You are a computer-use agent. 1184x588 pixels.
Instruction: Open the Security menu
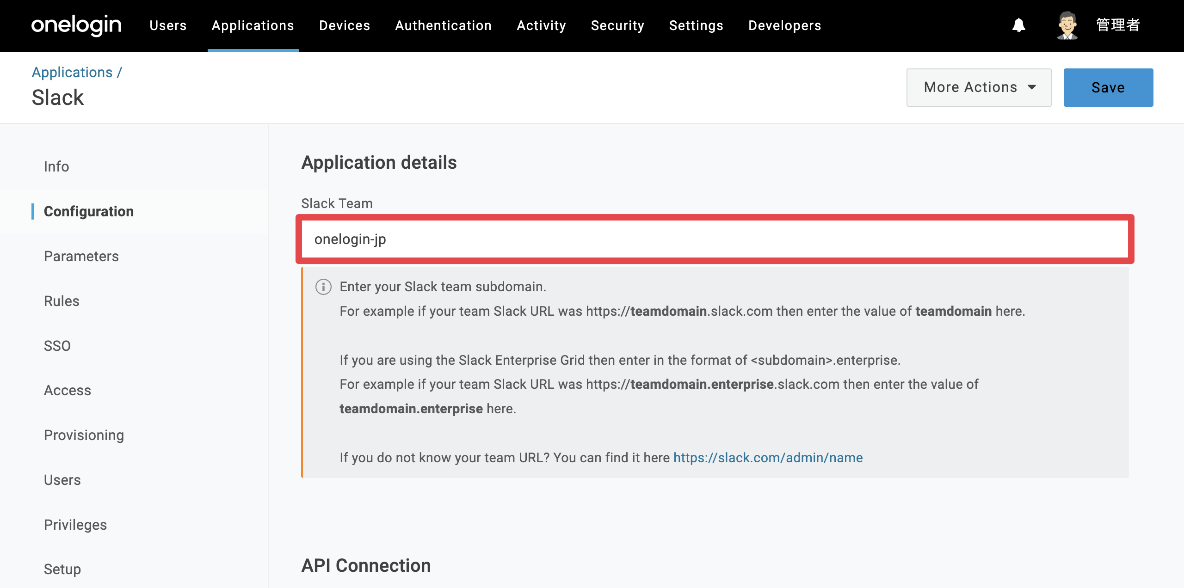pos(617,25)
